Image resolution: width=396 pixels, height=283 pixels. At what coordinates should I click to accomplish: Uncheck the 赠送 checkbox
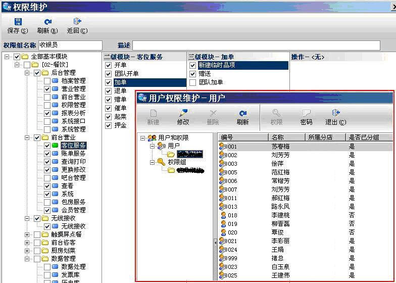click(x=192, y=74)
